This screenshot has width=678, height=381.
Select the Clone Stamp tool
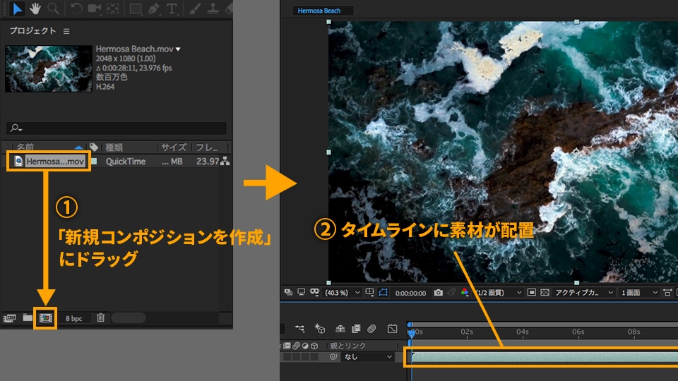[213, 9]
